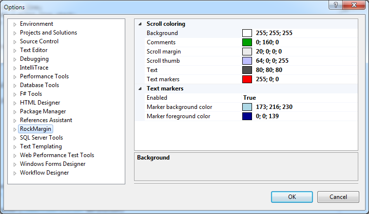Expand the Debugging node arrow

(x=15, y=59)
